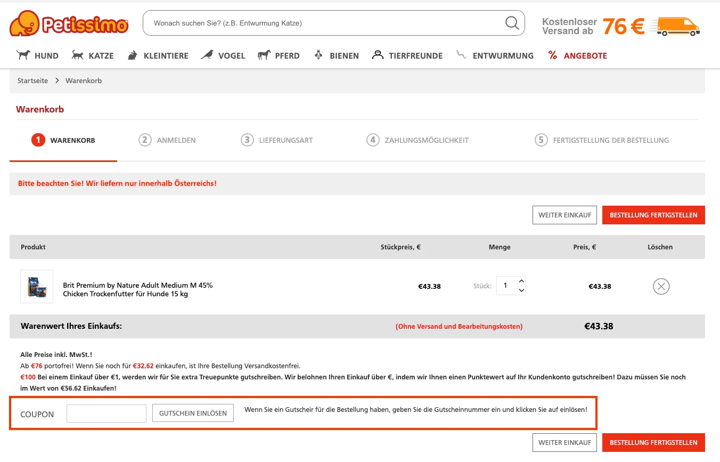This screenshot has height=462, width=720.
Task: Click the Bienen bee icon
Action: 318,54
